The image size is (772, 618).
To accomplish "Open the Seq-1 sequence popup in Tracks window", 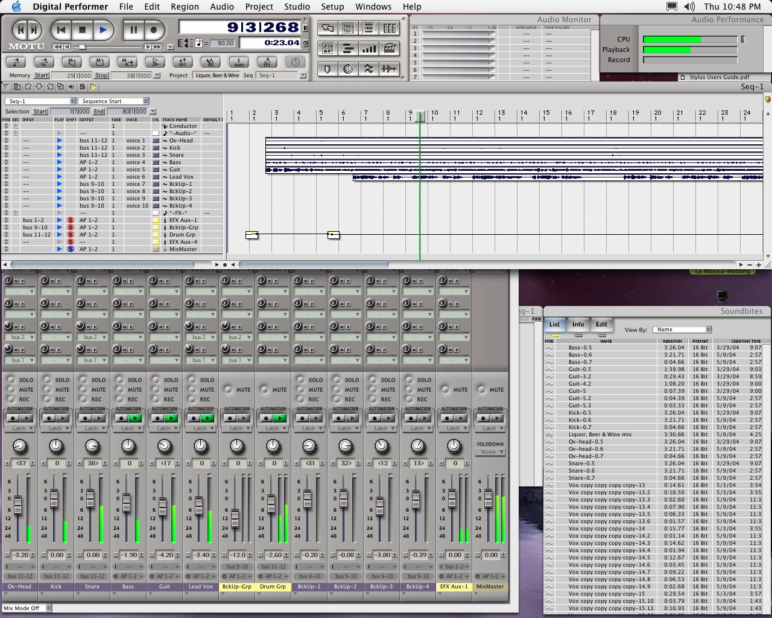I will [40, 101].
